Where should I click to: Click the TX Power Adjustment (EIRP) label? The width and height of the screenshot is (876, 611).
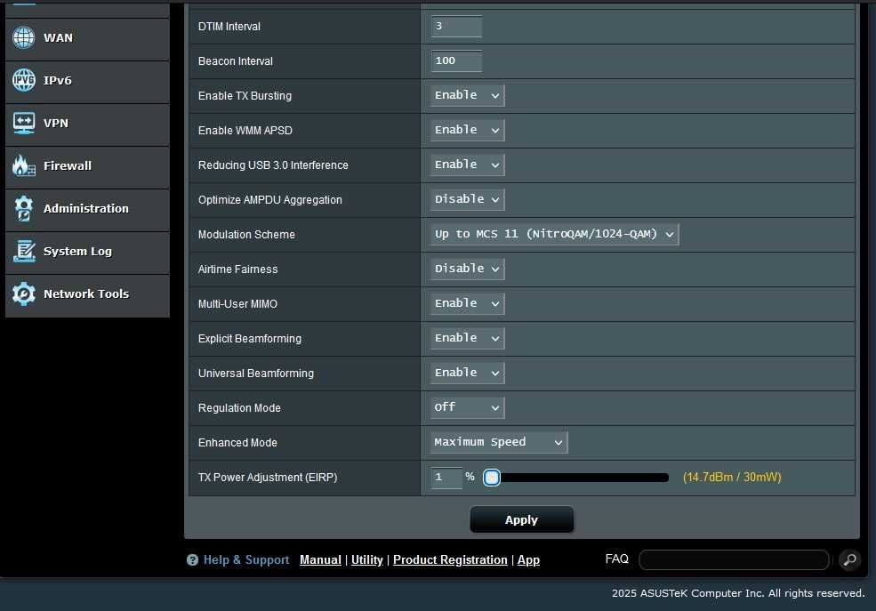point(268,478)
